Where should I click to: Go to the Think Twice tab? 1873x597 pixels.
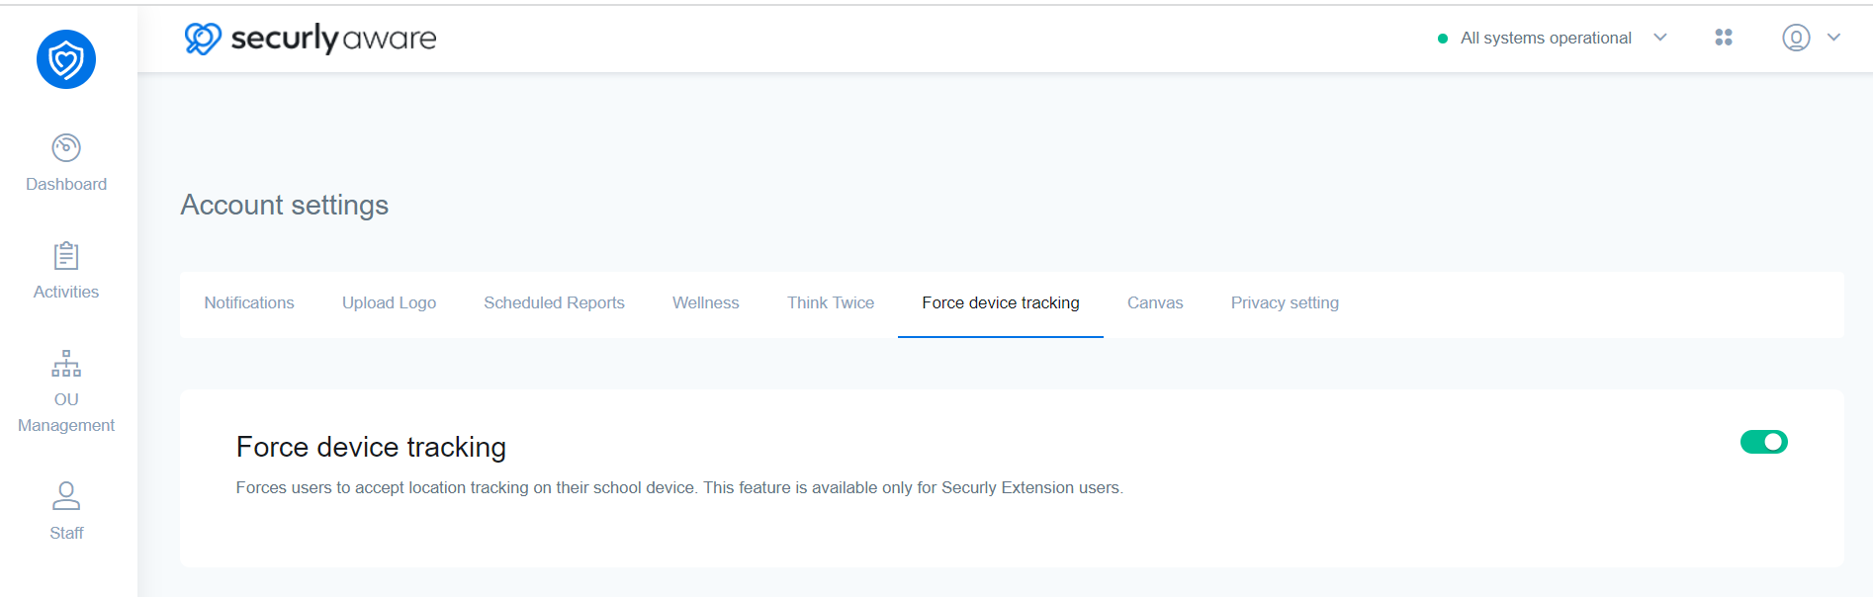click(x=831, y=303)
